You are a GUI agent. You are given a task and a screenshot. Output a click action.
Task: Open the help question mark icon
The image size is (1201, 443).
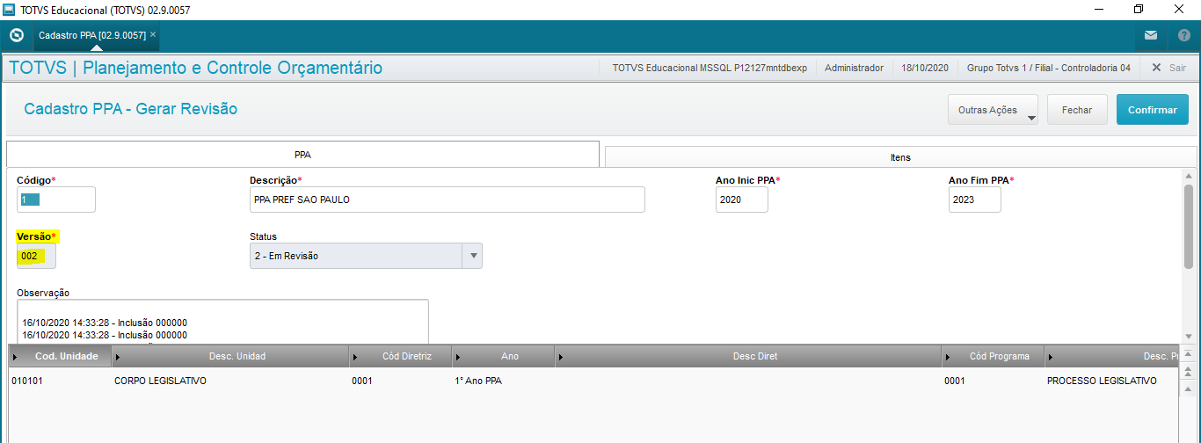tap(1183, 35)
